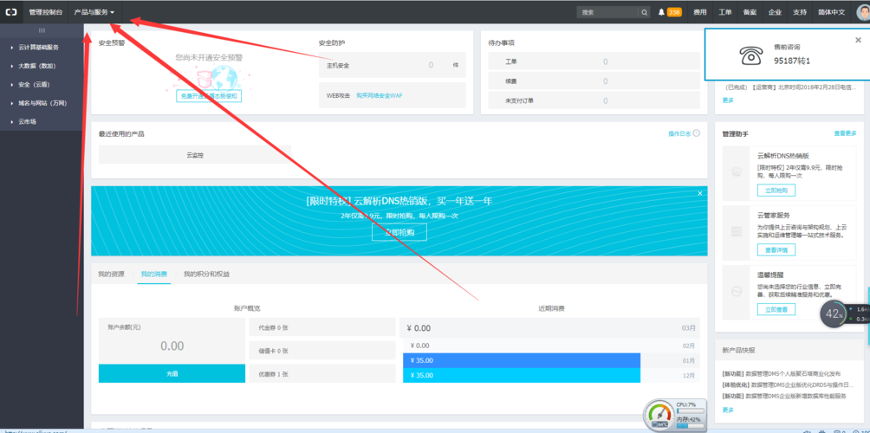870x433 pixels.
Task: Open the 操作日志 link
Action: pyautogui.click(x=679, y=133)
